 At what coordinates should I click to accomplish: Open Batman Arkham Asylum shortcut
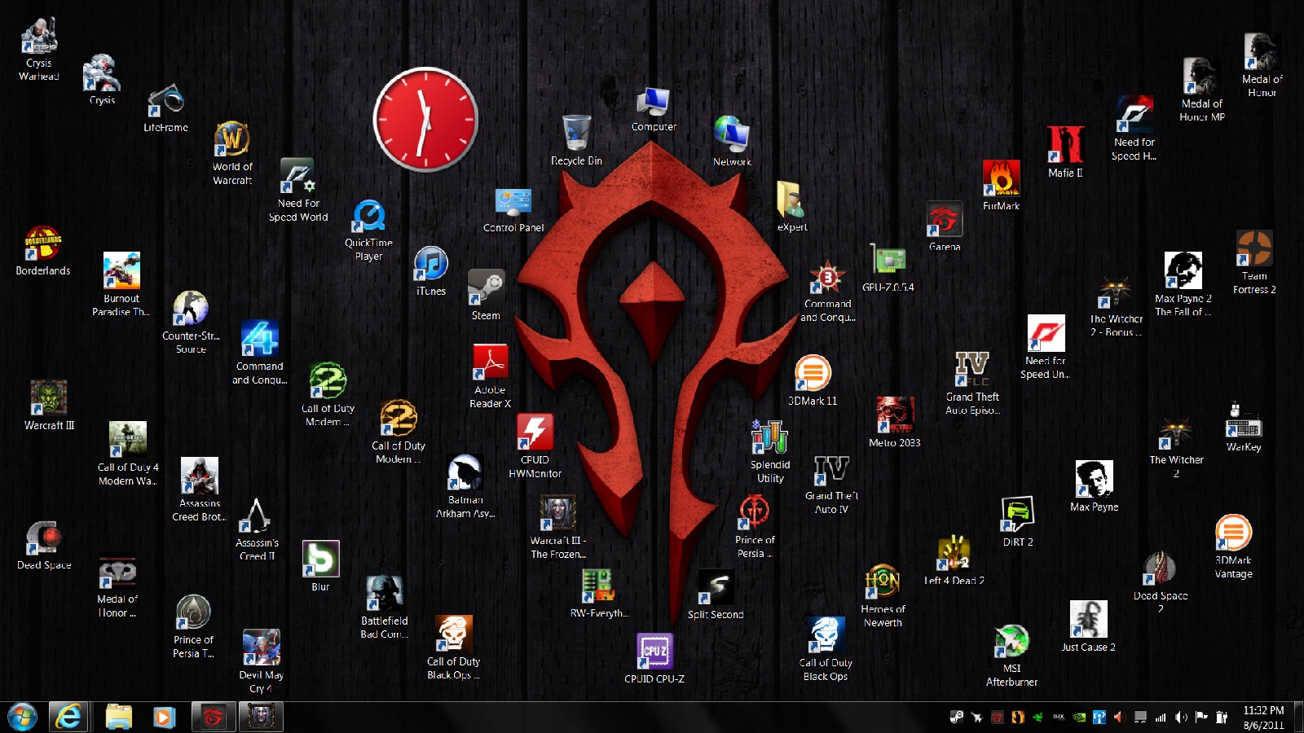pos(465,486)
